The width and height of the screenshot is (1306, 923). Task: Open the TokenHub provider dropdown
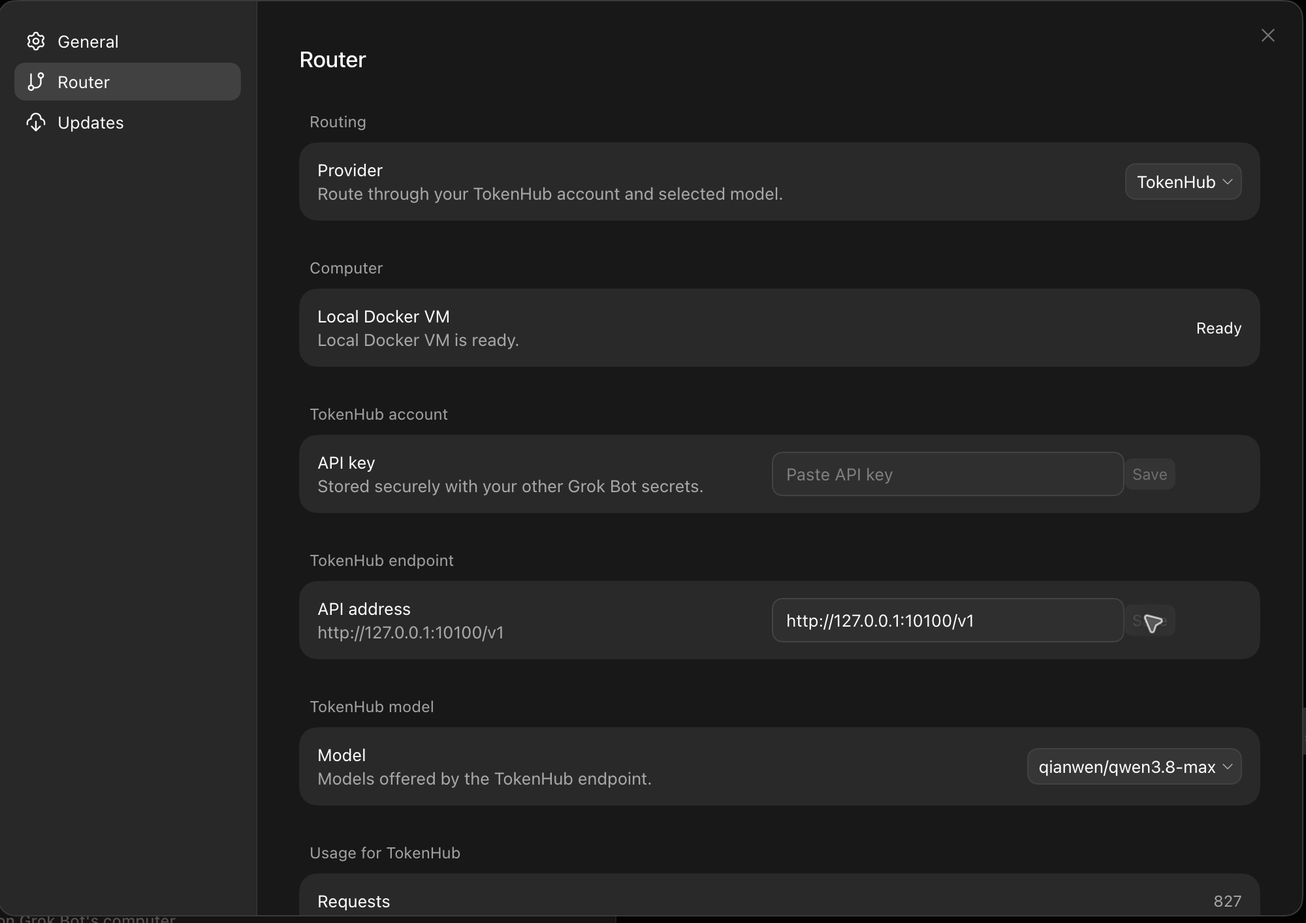coord(1183,181)
